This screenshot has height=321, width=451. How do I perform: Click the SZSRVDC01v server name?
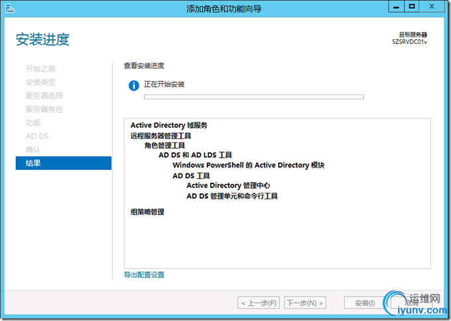click(x=409, y=42)
